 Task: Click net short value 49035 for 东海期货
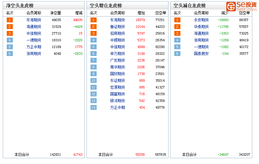tap(56, 20)
